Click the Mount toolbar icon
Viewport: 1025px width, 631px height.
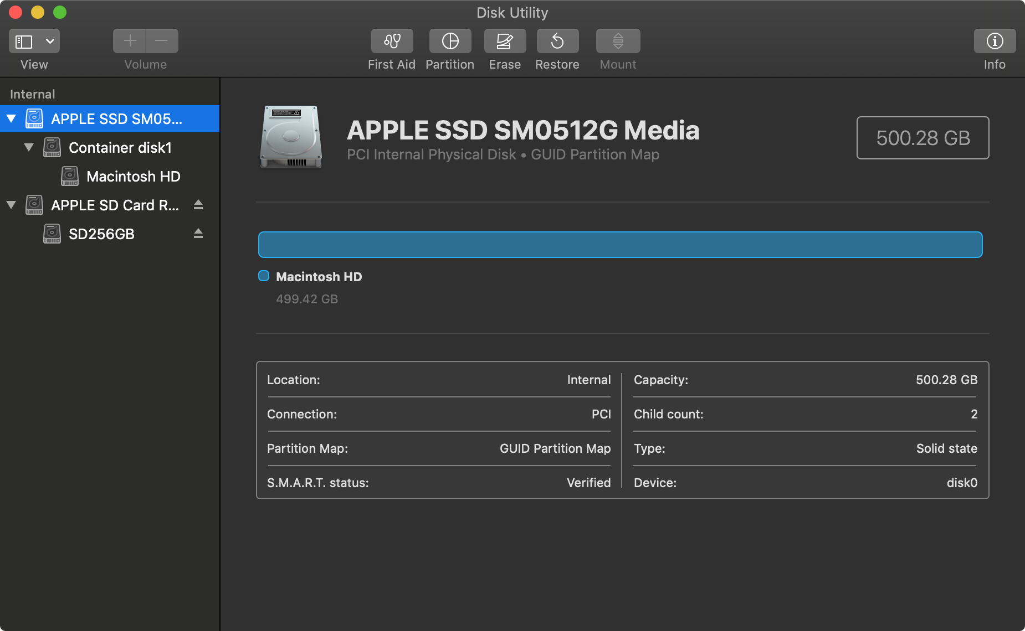click(618, 41)
